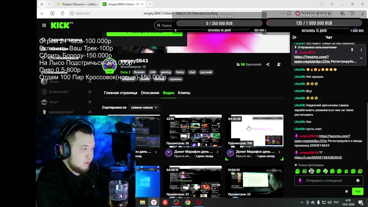Click the chat panel scrollbar

click(367, 131)
